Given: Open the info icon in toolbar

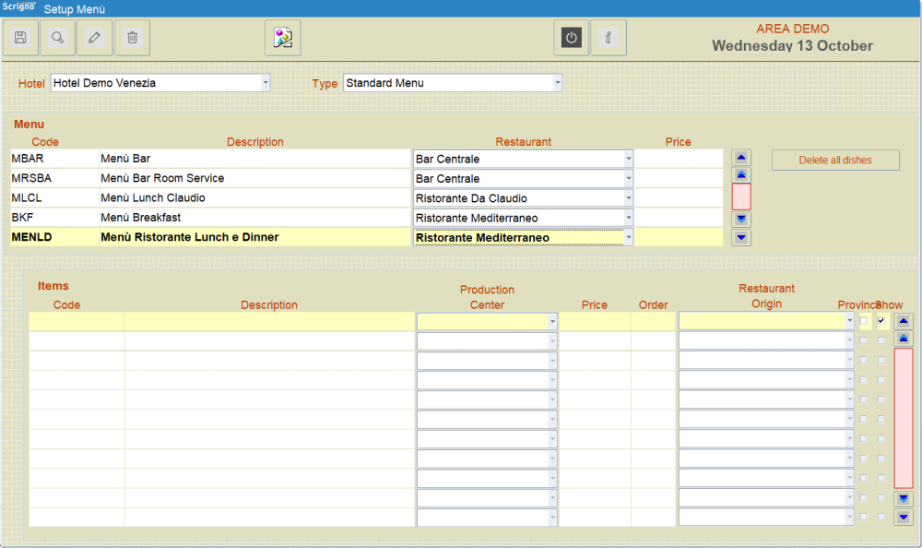Looking at the screenshot, I should tap(608, 38).
